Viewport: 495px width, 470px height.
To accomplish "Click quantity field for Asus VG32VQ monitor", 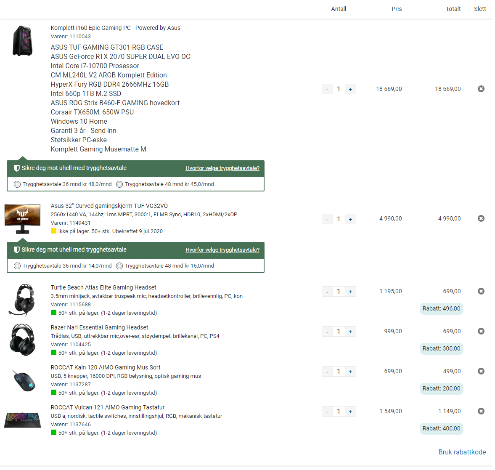I will pos(339,219).
